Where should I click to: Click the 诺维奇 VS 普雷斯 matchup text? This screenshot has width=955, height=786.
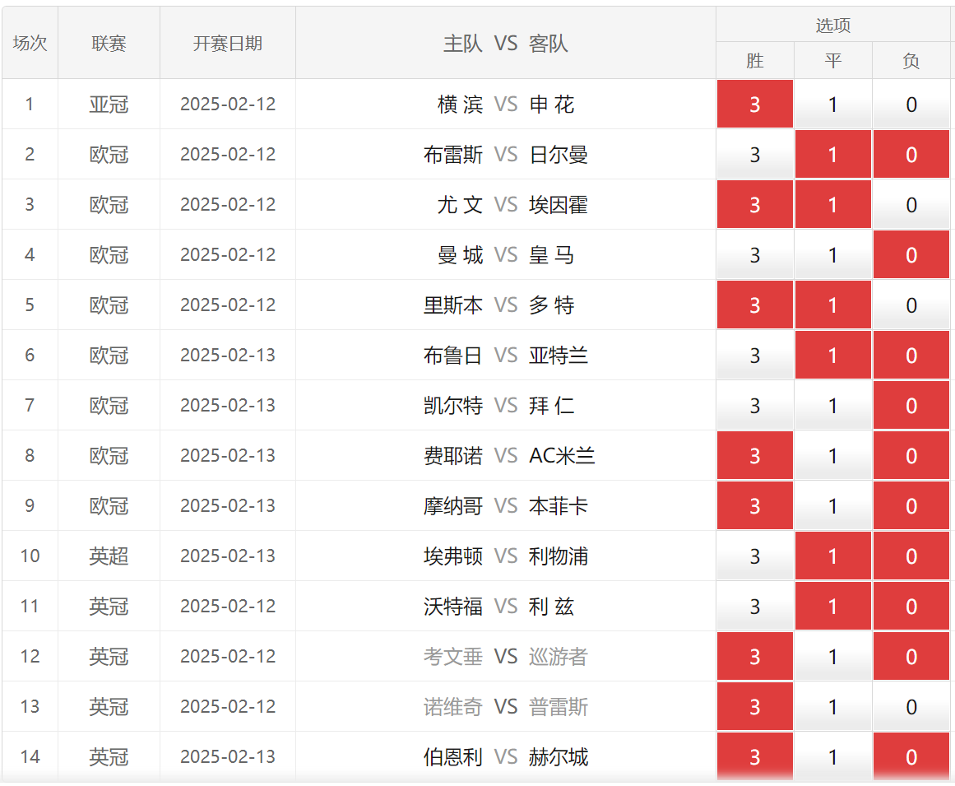pyautogui.click(x=506, y=706)
